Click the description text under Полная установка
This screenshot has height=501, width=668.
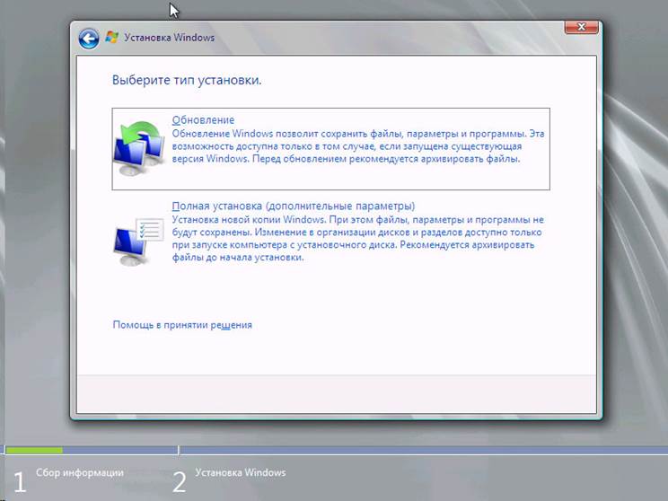358,239
